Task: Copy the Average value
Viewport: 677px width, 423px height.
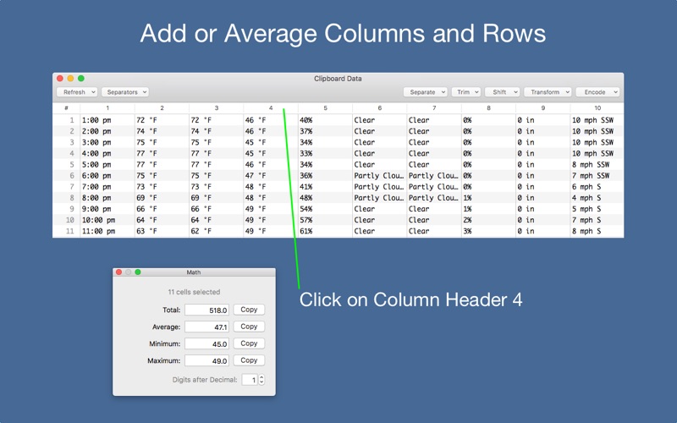Action: (x=249, y=327)
